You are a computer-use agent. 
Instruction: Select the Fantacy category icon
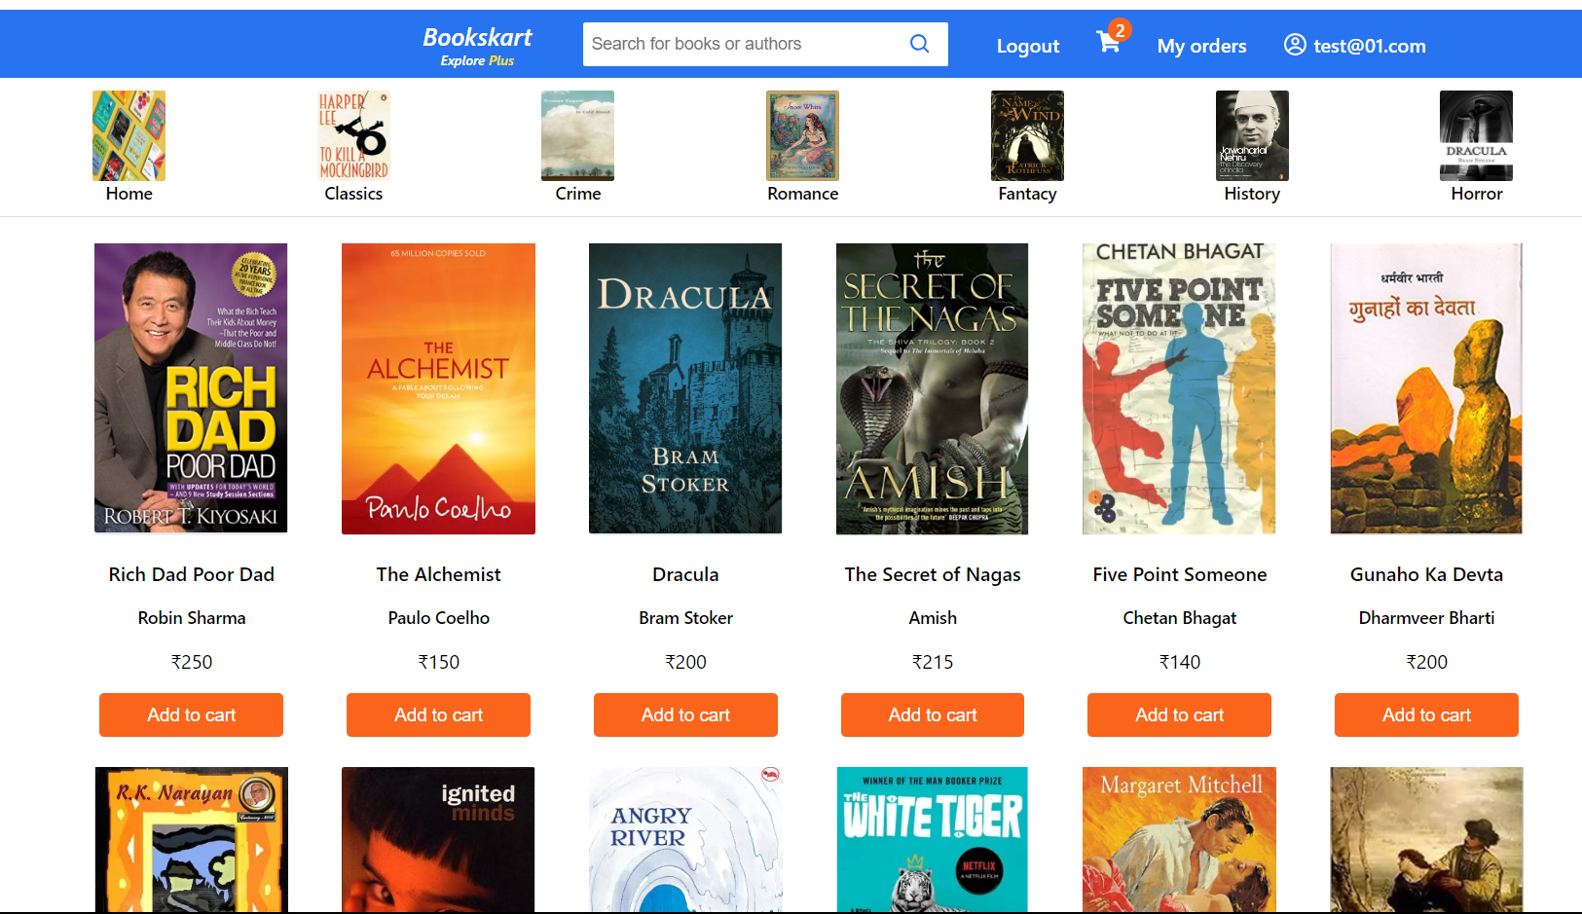click(1027, 136)
